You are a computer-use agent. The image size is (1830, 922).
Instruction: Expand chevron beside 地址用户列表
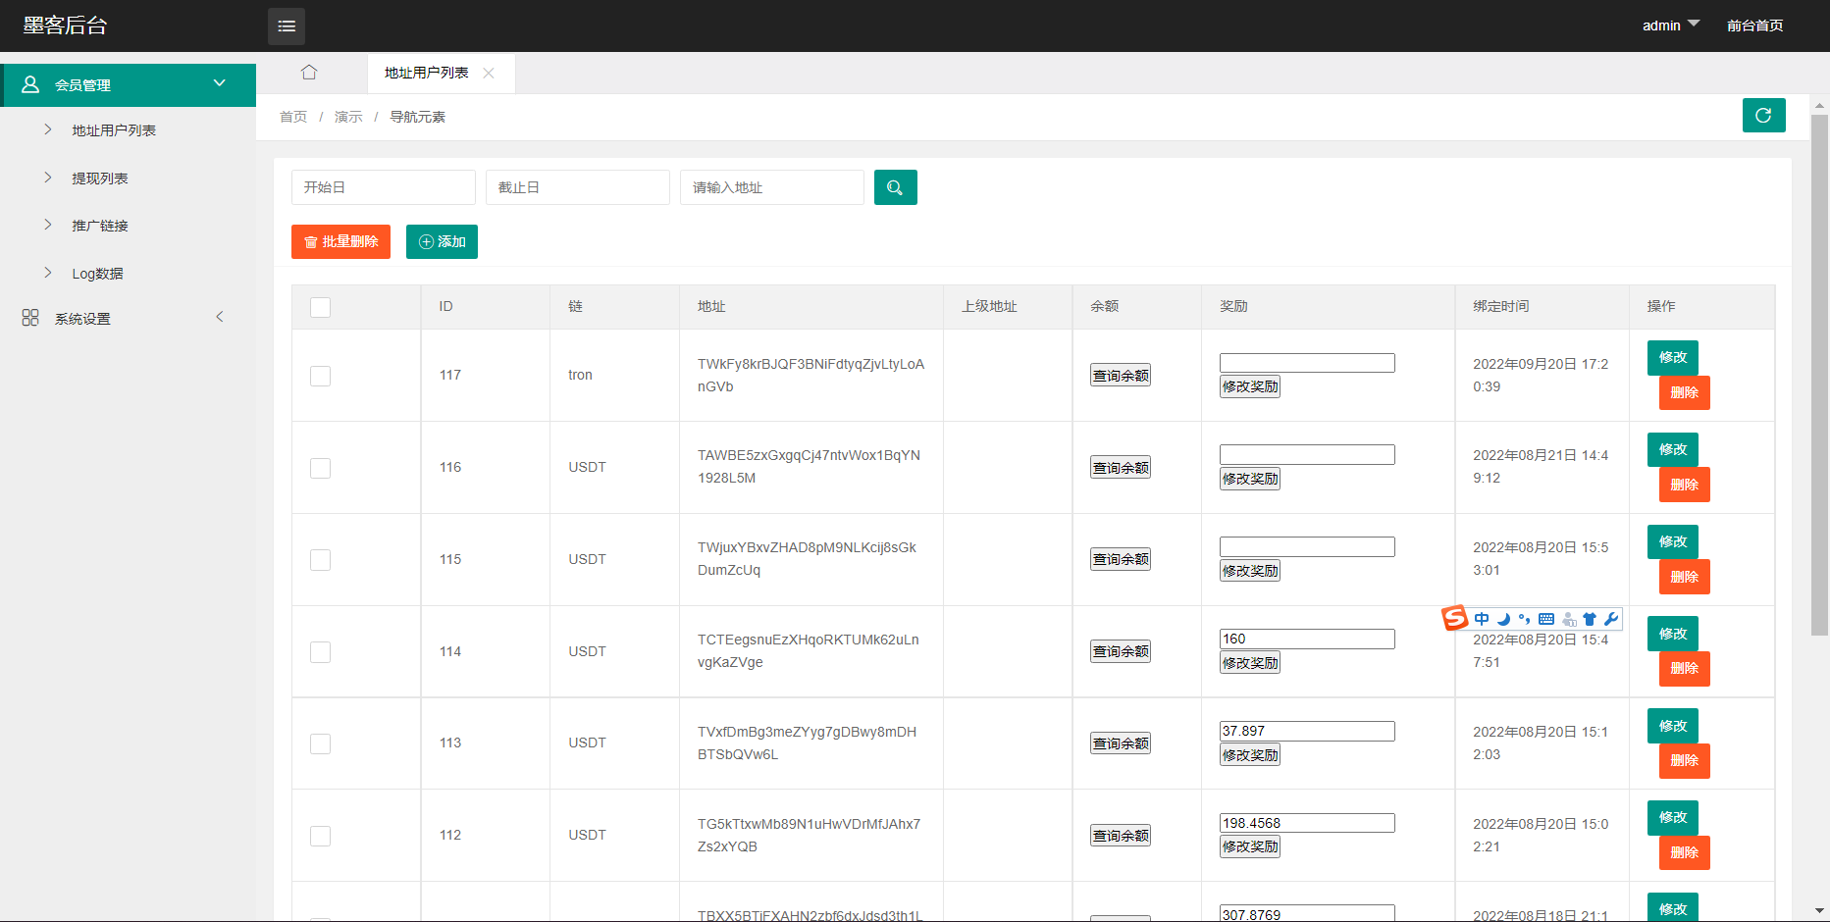point(47,129)
